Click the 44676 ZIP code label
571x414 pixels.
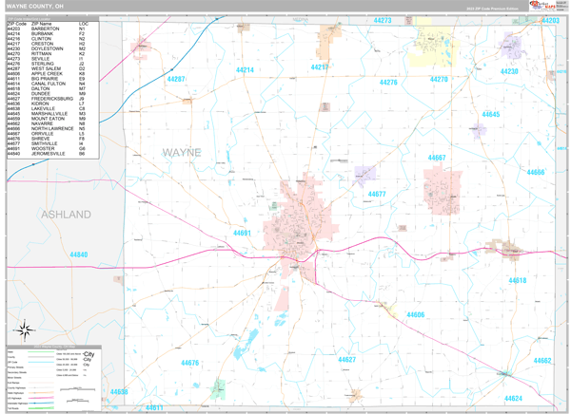pos(190,363)
